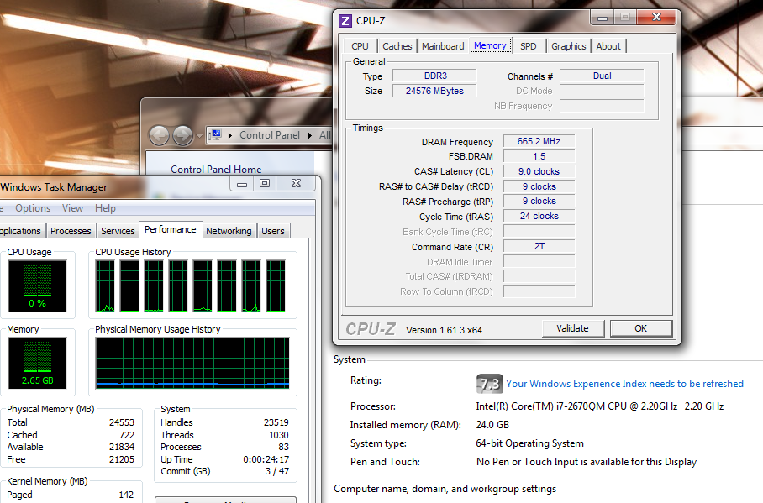Open Services tab in Task Manager
Screen dimensions: 763x503
pos(118,231)
